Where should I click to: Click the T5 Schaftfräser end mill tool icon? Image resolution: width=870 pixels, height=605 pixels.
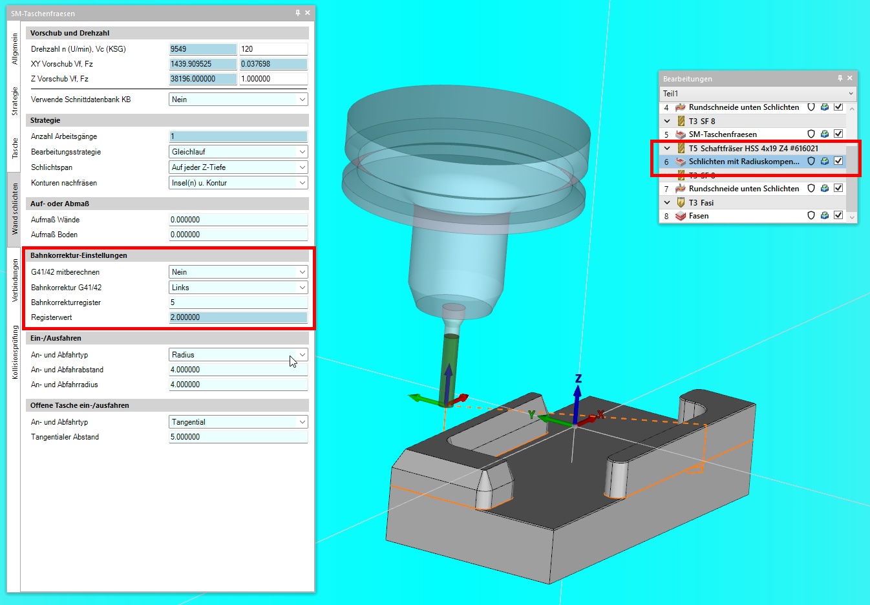681,148
